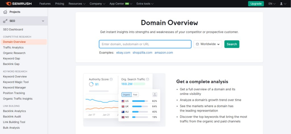Screen dimensions: 291x134
Task: Select Domain Overview in sidebar
Action: [x=24, y=42]
